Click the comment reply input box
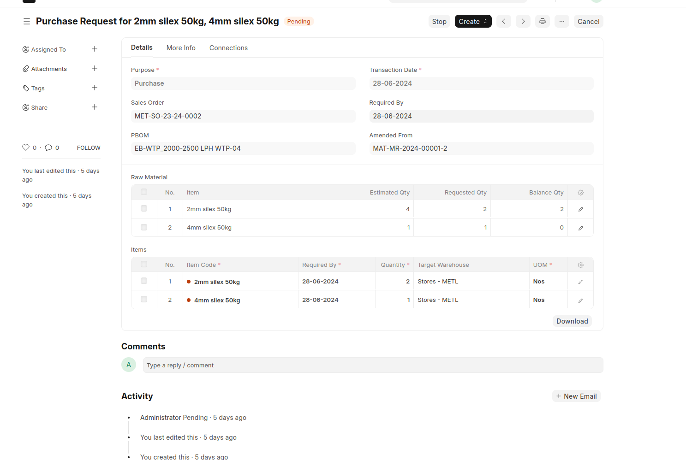Screen dimensions: 686x460 pyautogui.click(x=373, y=365)
